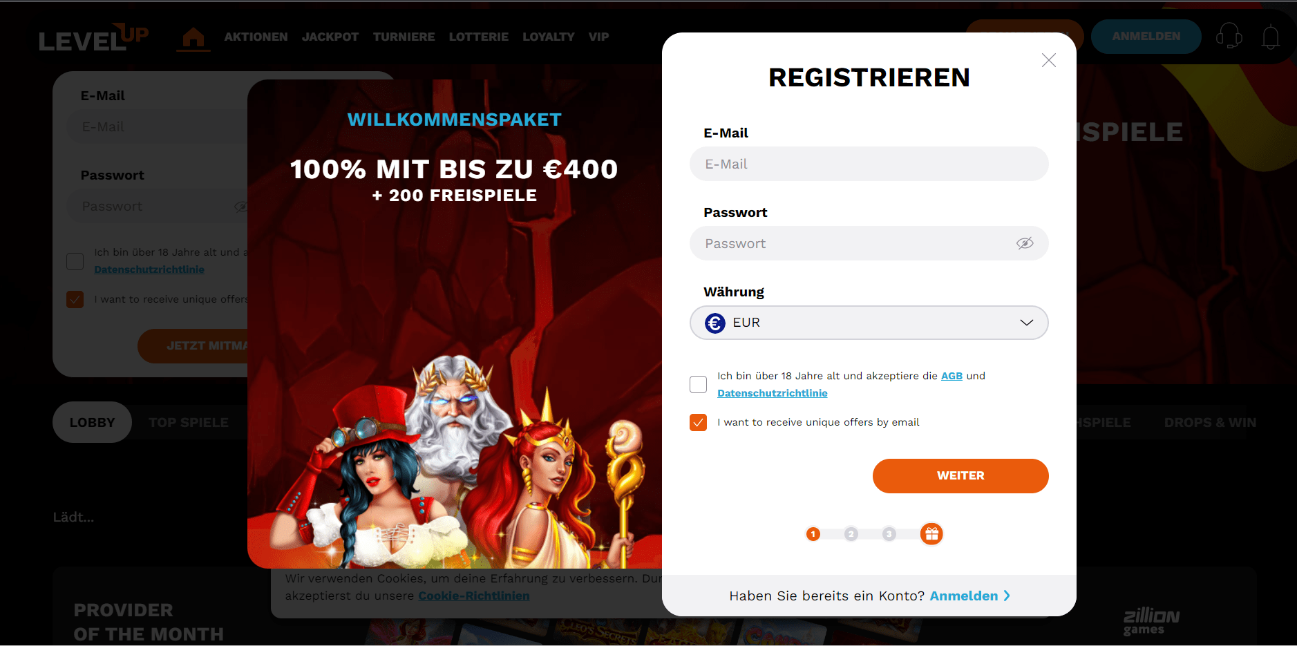Open the AGB terms link

[x=952, y=376]
